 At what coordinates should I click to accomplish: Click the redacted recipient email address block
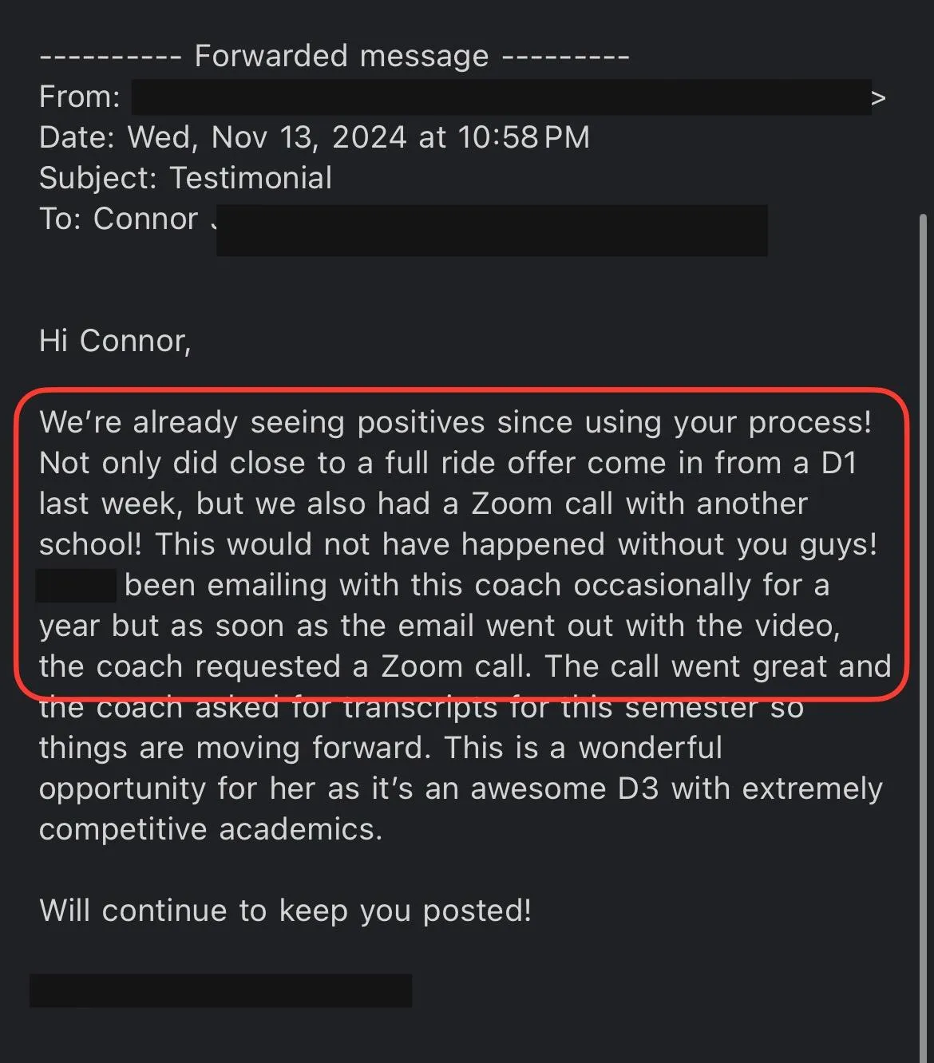click(492, 230)
